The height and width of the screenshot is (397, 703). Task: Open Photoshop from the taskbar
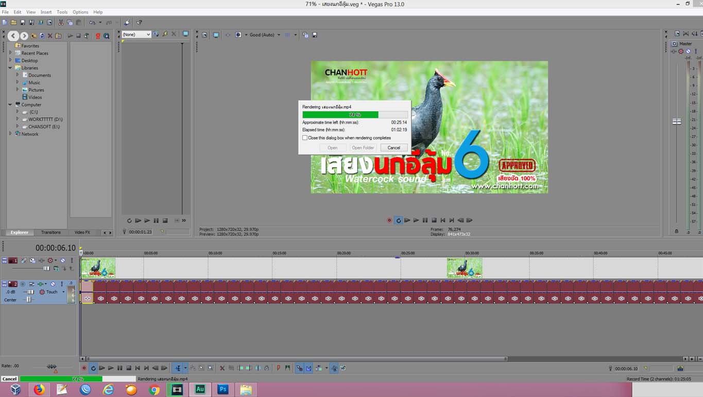tap(223, 389)
